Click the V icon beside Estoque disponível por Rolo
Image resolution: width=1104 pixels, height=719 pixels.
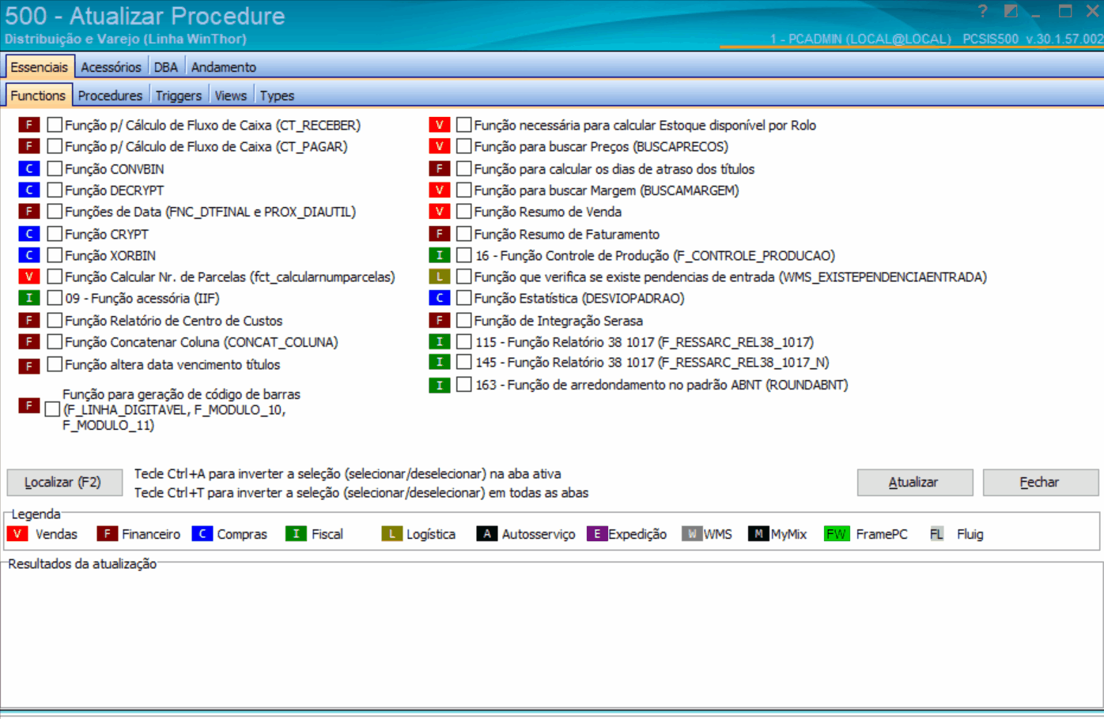pos(440,125)
